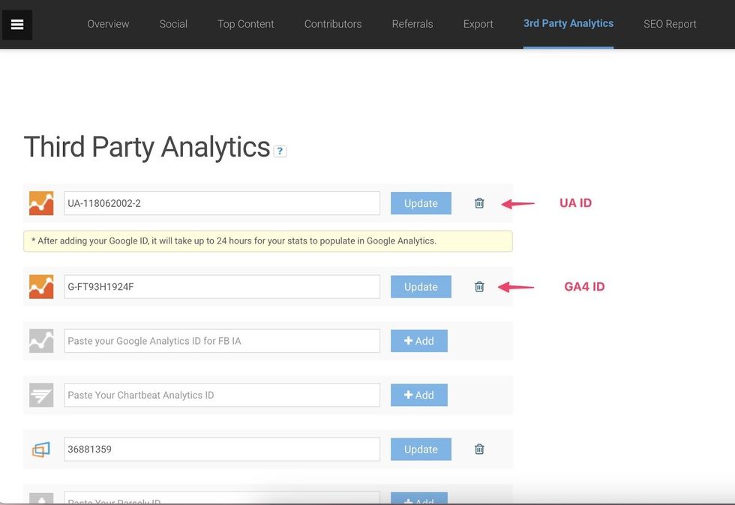
Task: Go to the SEO Report tab
Action: (x=670, y=24)
